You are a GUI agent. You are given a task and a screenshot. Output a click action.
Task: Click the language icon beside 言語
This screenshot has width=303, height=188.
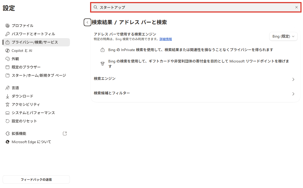click(7, 88)
